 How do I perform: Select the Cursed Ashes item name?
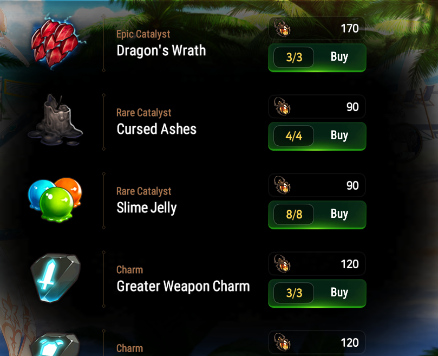(156, 129)
